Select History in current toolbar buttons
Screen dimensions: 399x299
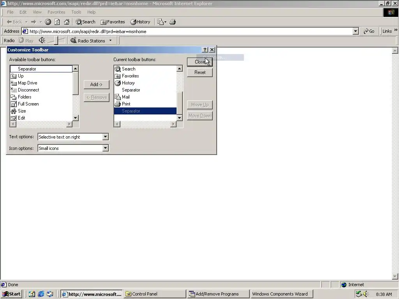[x=145, y=83]
